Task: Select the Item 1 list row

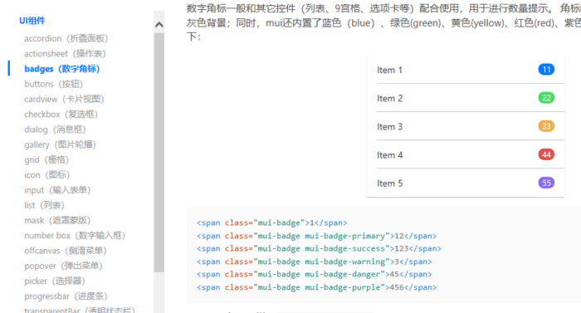Action: [466, 70]
